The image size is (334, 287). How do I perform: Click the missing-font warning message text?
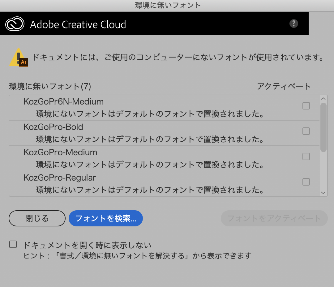coord(178,57)
